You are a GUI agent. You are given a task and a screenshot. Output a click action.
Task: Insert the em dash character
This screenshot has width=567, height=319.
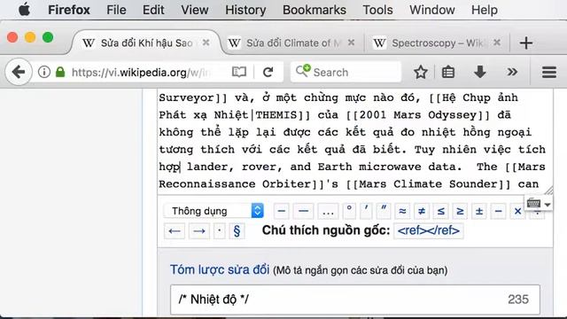(303, 211)
